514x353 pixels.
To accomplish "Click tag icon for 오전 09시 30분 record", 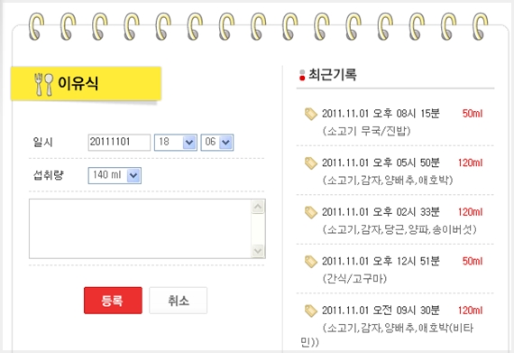I will [310, 311].
